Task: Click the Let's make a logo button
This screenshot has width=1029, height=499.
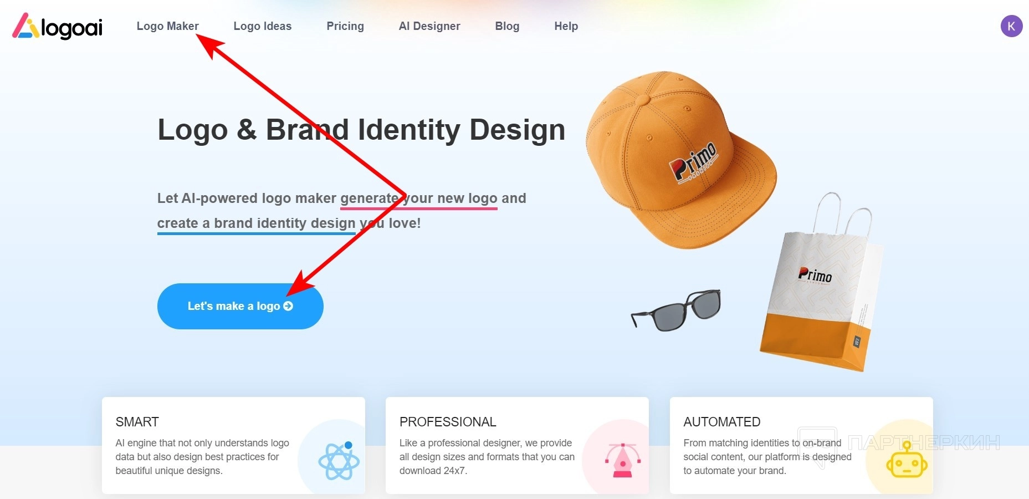Action: click(240, 306)
